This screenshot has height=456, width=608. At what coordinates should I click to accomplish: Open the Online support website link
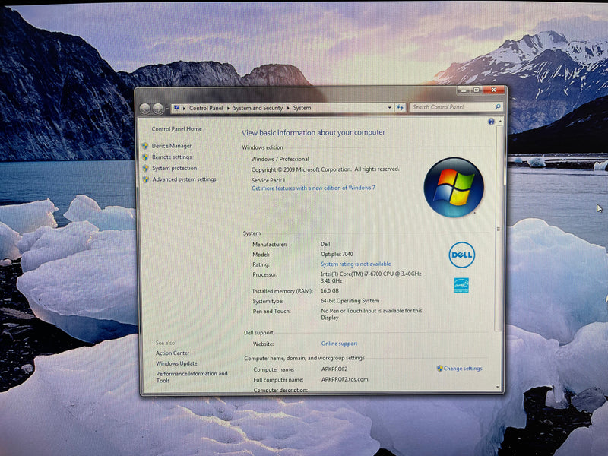[x=339, y=344]
